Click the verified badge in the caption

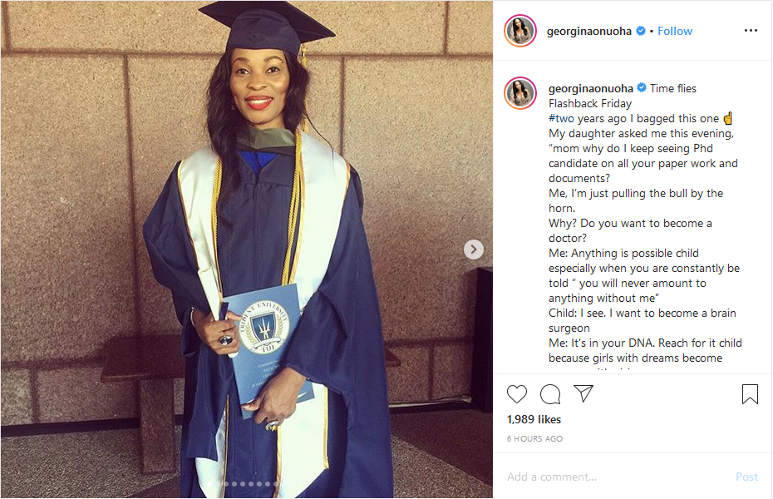642,88
